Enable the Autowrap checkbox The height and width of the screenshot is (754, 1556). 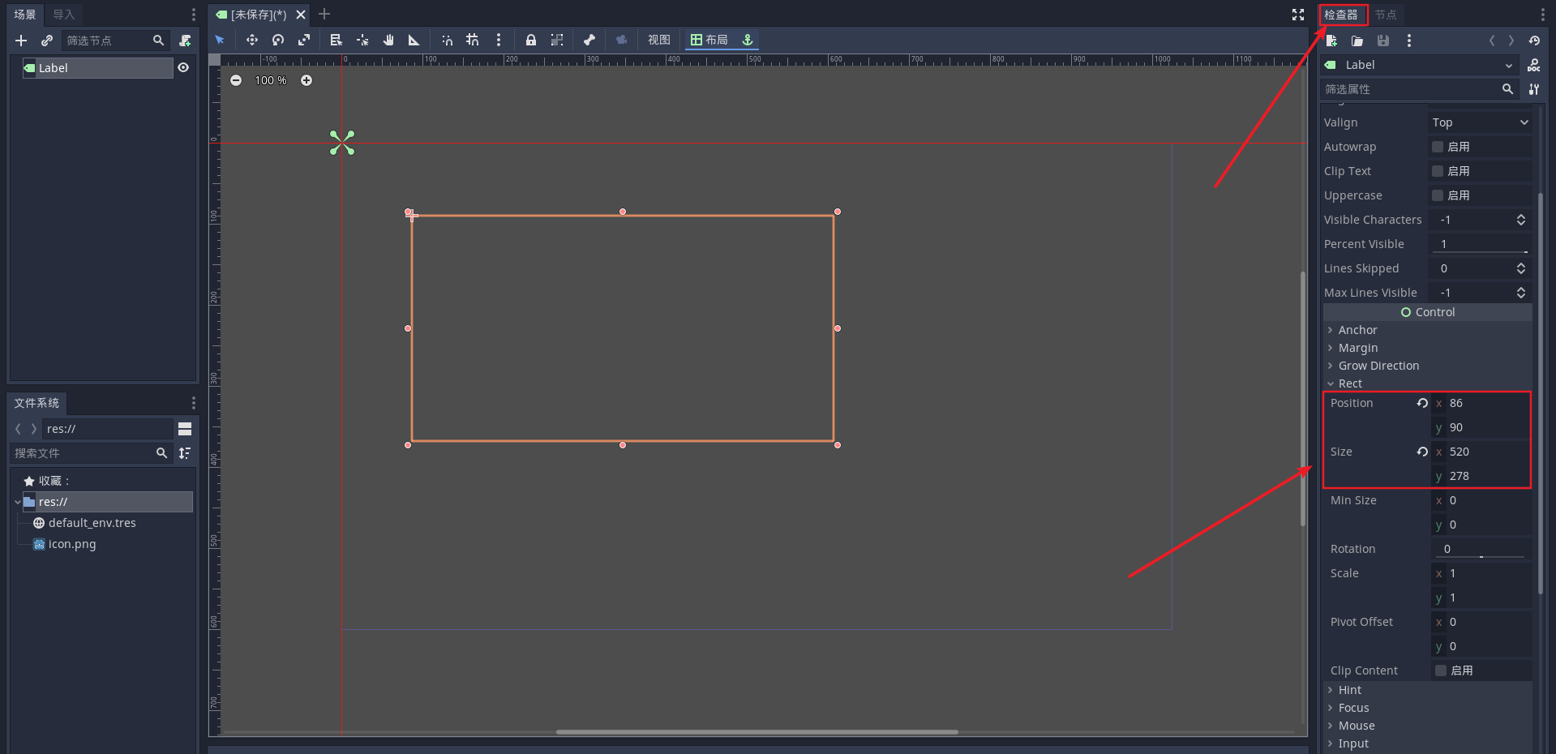click(x=1438, y=147)
